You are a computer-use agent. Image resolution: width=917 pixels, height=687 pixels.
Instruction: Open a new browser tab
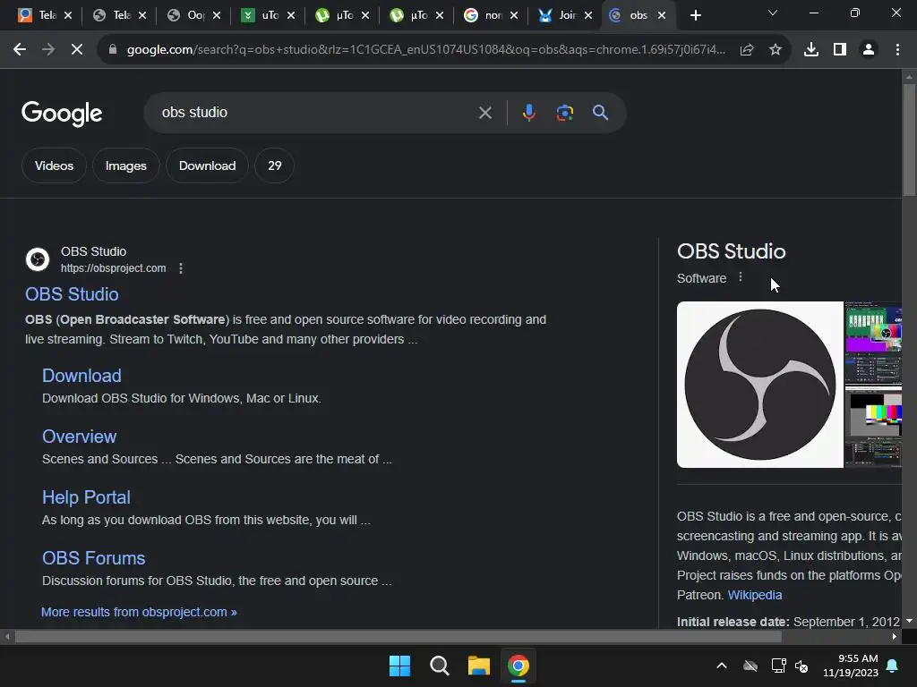coord(695,15)
